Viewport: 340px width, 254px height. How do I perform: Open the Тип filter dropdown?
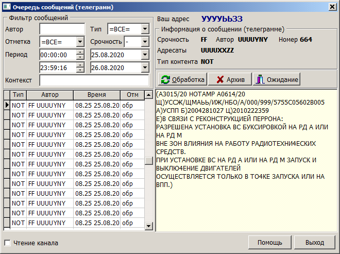tap(145, 29)
